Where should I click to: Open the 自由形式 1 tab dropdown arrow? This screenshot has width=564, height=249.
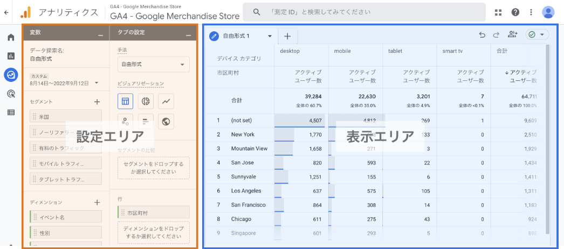(x=270, y=36)
